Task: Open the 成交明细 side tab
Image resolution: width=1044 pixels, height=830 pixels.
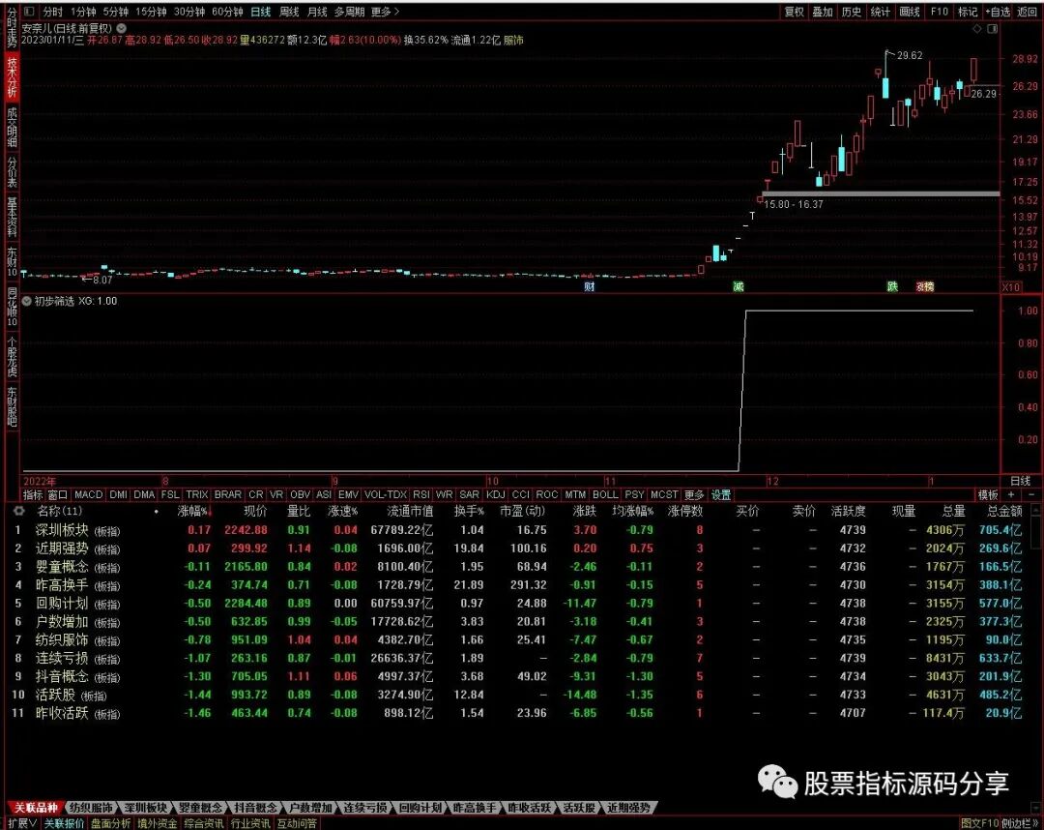Action: [12, 127]
